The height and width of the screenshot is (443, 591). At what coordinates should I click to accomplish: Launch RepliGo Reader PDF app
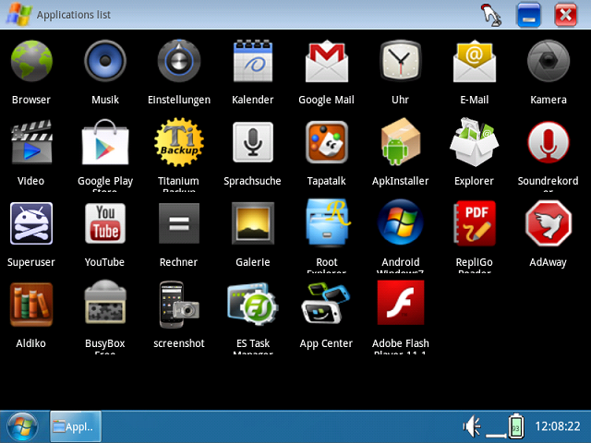tap(475, 223)
